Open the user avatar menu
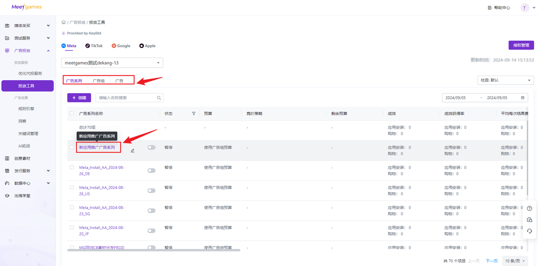Viewport: 538px width, 266px height. [525, 8]
